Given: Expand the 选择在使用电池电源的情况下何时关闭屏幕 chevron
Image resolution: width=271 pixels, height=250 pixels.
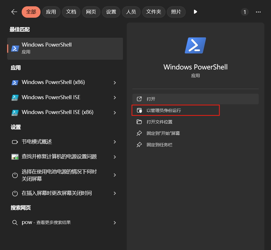Looking at the screenshot, I should (115, 175).
